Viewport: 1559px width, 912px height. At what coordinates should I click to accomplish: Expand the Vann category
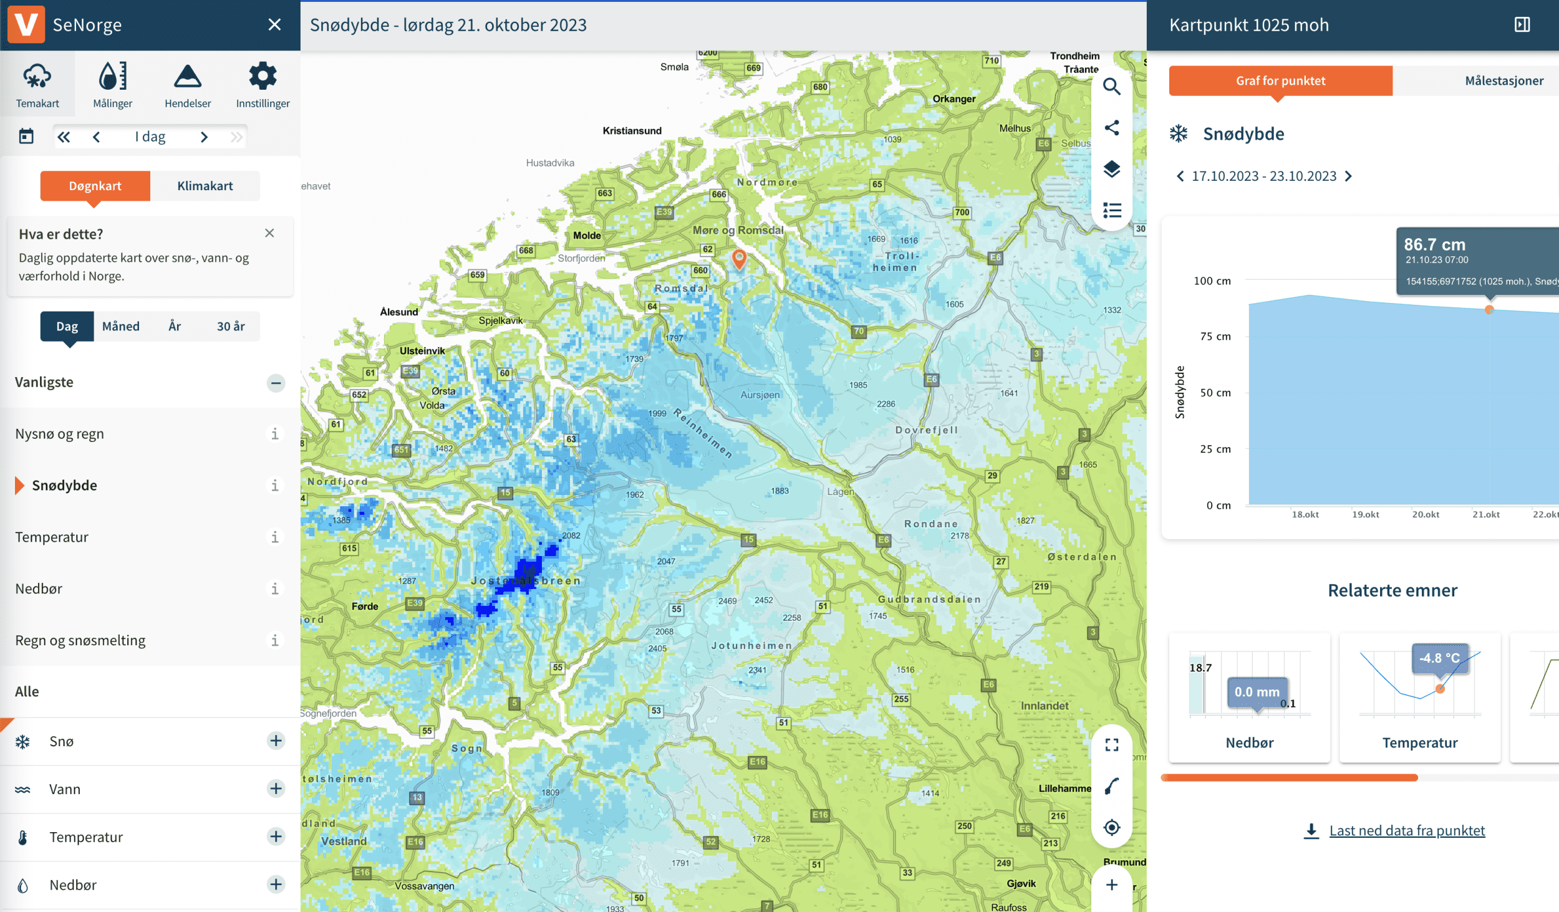[x=276, y=789]
